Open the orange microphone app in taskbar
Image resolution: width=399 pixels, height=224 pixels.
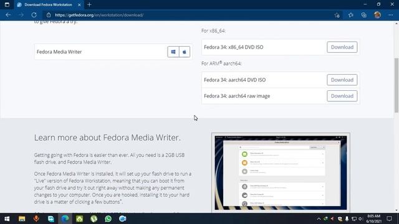[x=36, y=218]
